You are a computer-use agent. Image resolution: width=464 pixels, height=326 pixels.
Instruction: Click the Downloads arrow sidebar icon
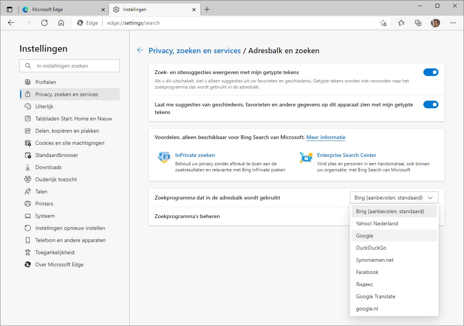pyautogui.click(x=28, y=167)
